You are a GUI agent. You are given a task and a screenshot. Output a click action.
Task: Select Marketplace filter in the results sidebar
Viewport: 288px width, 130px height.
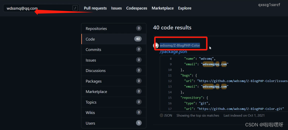point(114,92)
